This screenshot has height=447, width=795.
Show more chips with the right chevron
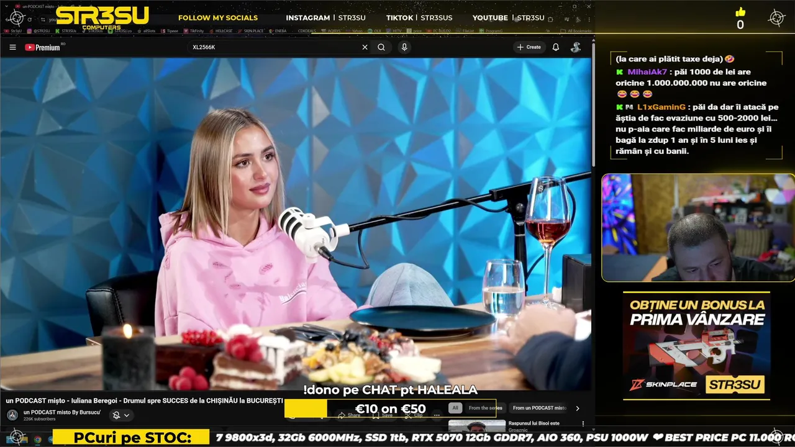(577, 408)
